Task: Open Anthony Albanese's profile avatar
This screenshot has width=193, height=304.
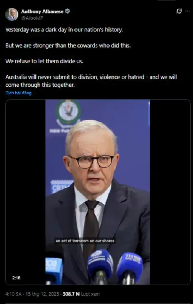Action: click(x=12, y=14)
